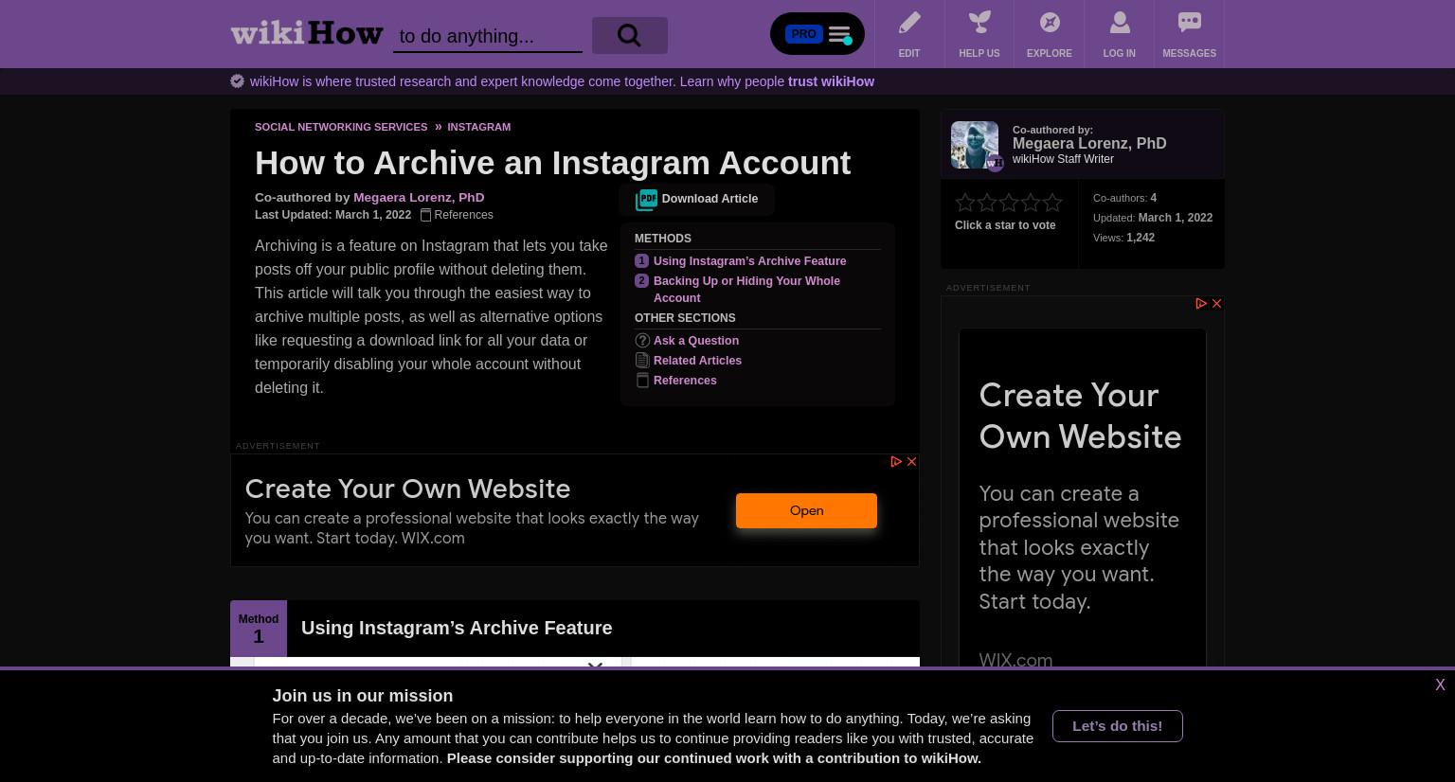Open the sidebar Create Your Own Website ad
1455x782 pixels.
[x=1080, y=416]
